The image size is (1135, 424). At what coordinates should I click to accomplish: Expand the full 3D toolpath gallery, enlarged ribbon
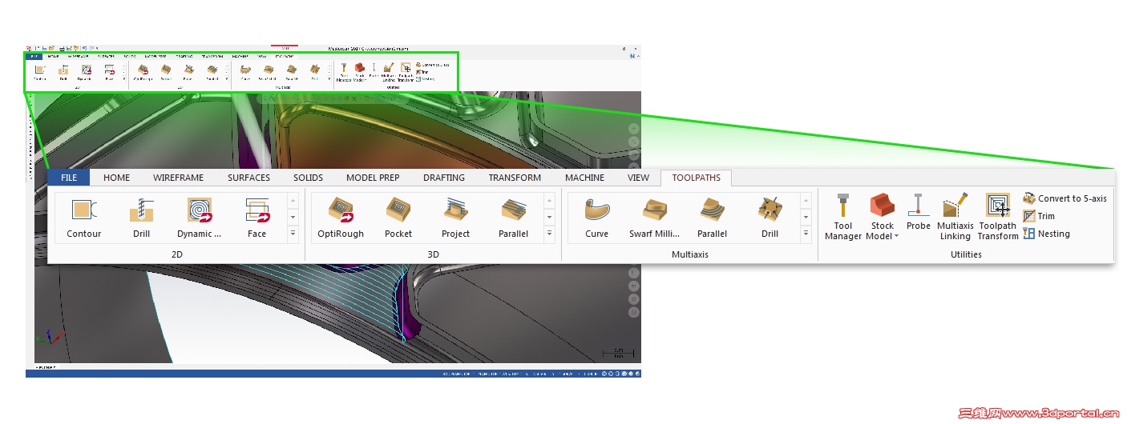click(549, 234)
